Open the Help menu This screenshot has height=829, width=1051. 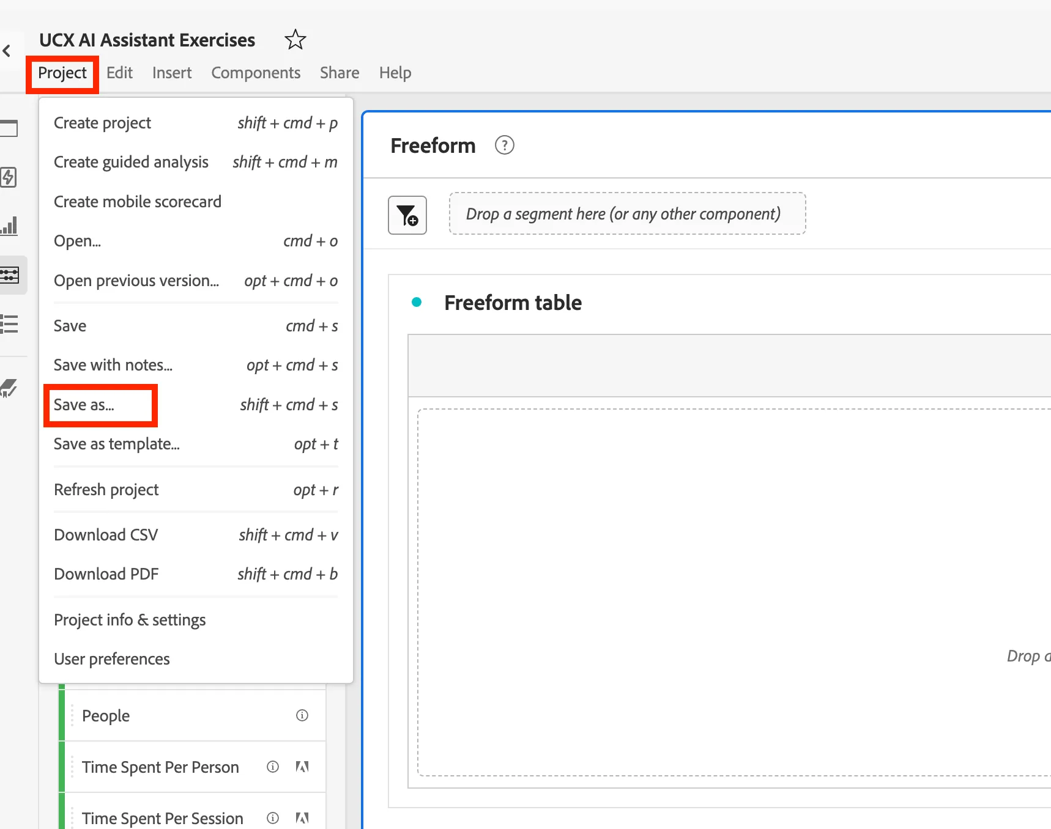(395, 73)
